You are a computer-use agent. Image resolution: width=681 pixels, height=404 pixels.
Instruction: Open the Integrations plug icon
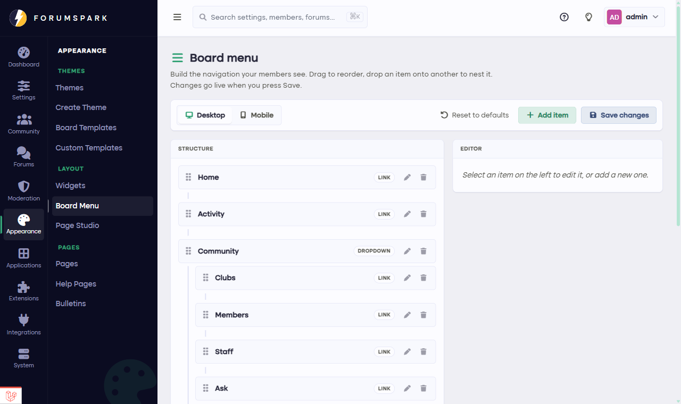(x=24, y=320)
